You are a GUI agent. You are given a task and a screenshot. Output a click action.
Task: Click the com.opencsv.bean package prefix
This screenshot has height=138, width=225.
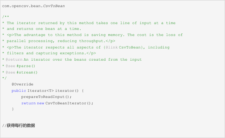point(21,6)
